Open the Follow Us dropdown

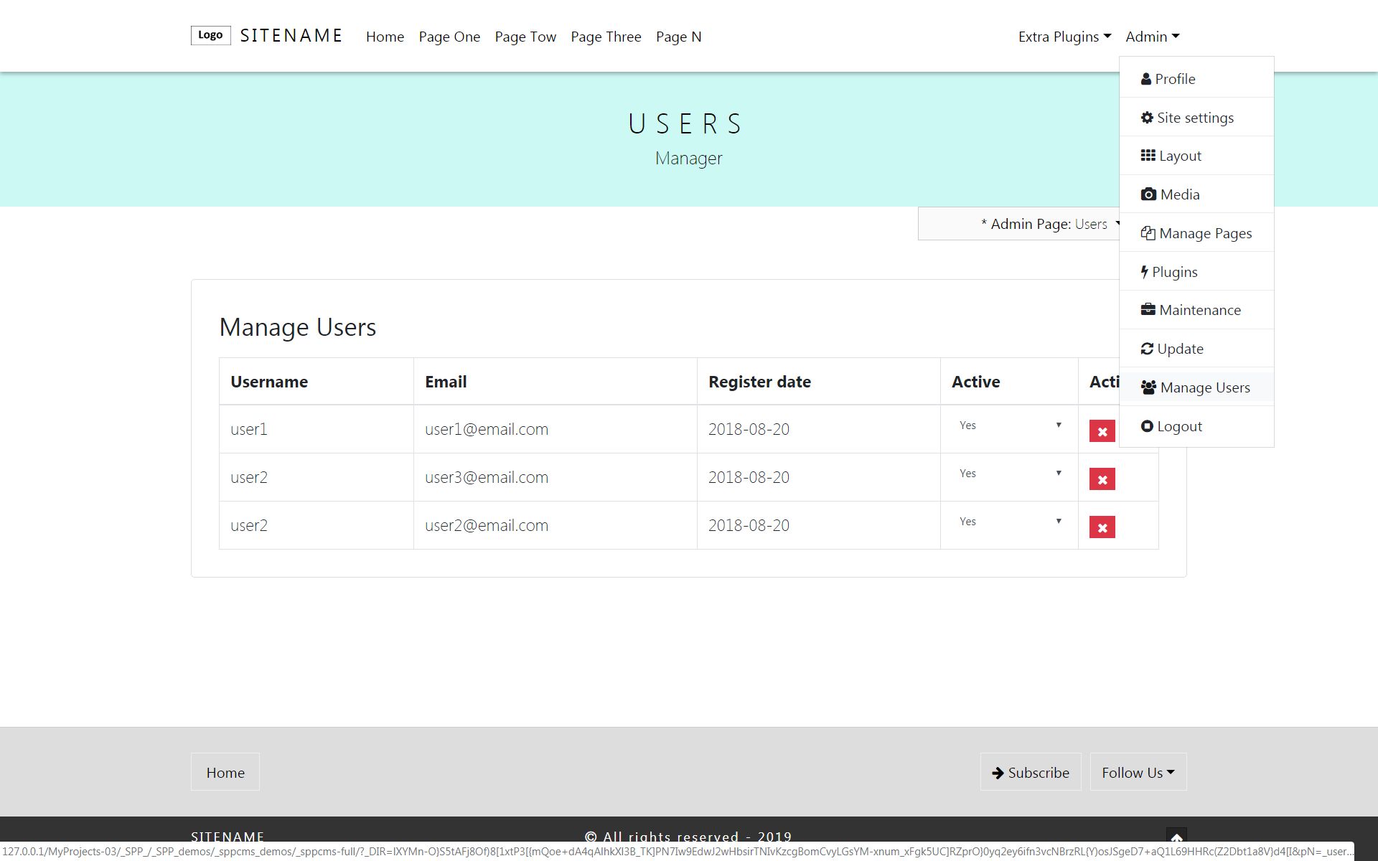tap(1138, 773)
